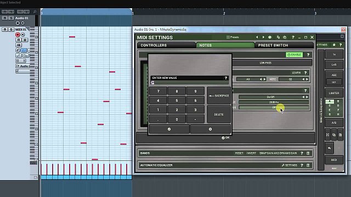Click search magnifier above track list
Screen dimensions: 351x197
pyautogui.click(x=35, y=11)
